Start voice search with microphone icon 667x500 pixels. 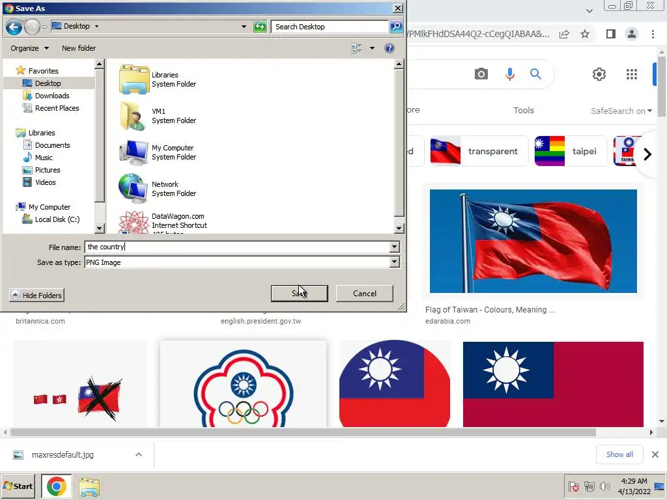click(509, 74)
